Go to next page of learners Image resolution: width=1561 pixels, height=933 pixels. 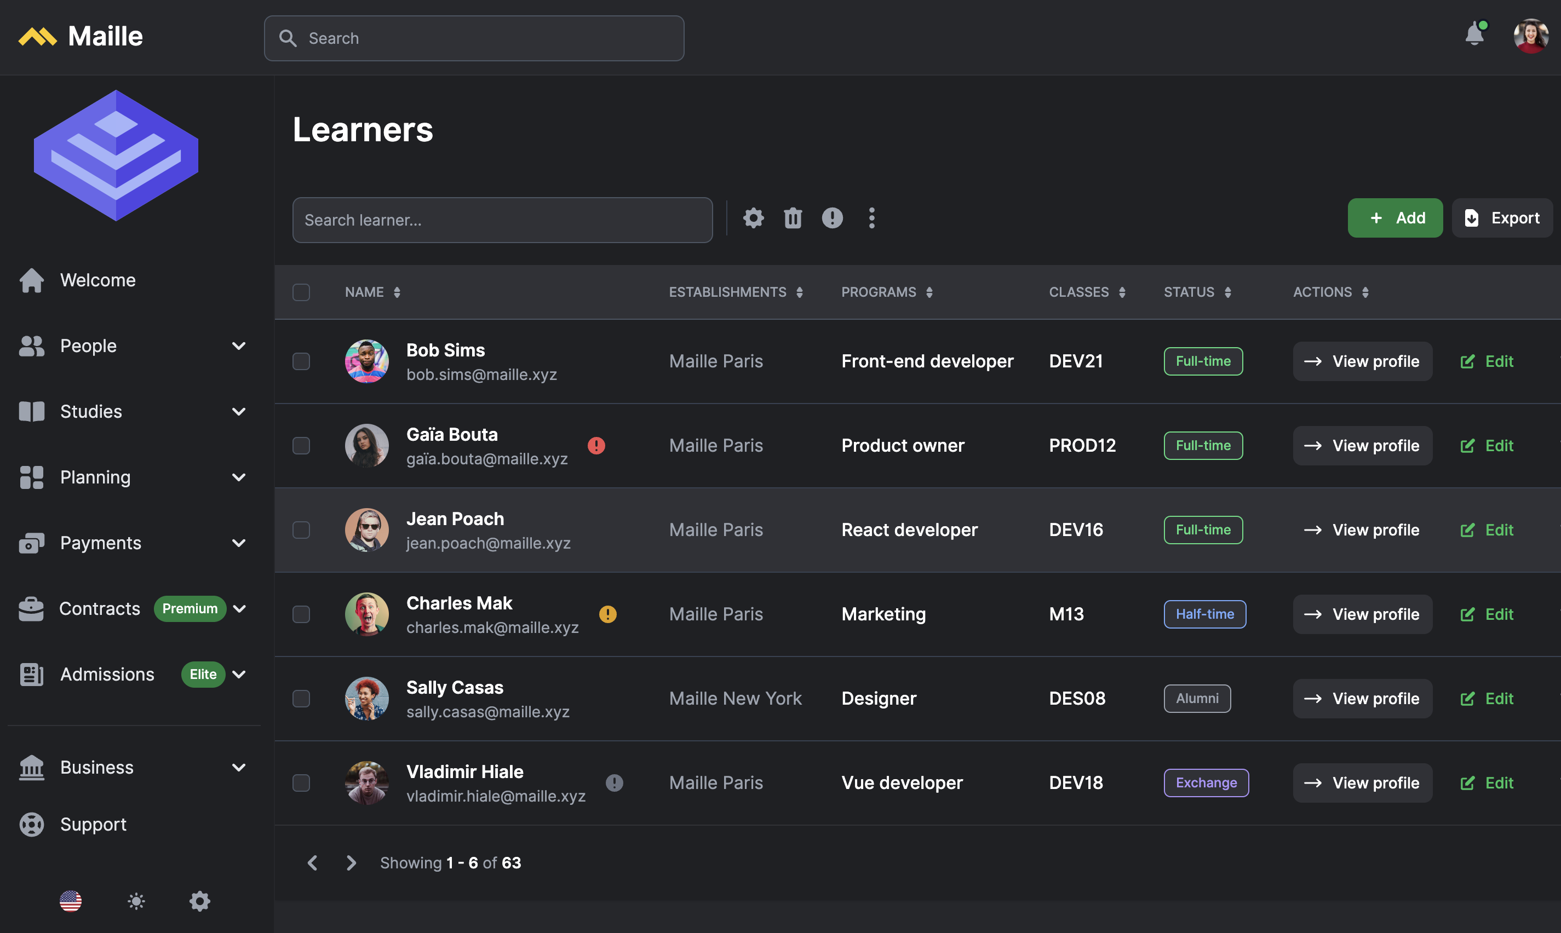coord(352,862)
